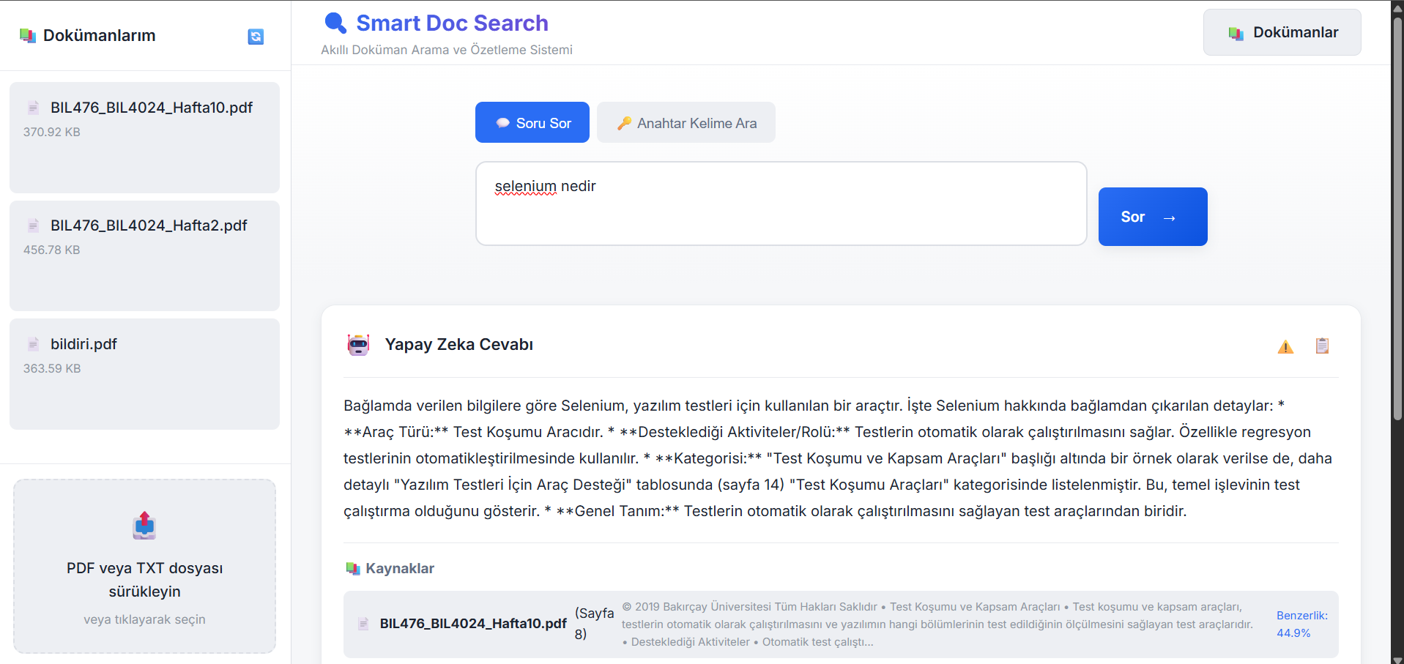Click the books icon next to Kaynaklar

pos(352,567)
